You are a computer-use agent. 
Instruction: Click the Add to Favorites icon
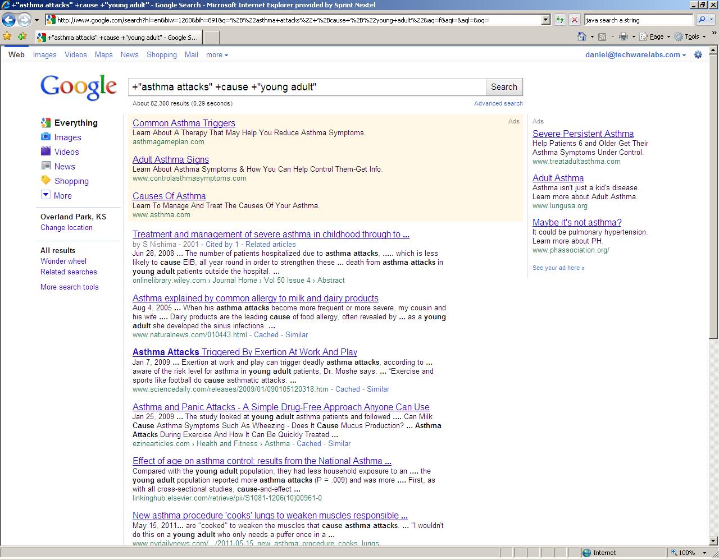(22, 36)
